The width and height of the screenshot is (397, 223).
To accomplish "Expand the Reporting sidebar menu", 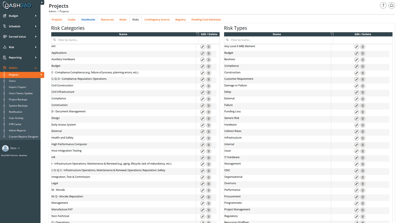I will tap(20, 57).
